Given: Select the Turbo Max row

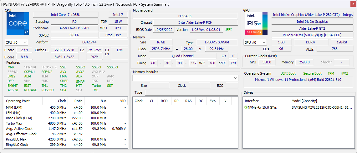Looking at the screenshot, I should click(15, 123).
